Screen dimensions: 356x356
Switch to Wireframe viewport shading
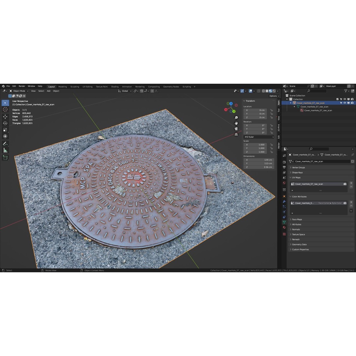263,91
